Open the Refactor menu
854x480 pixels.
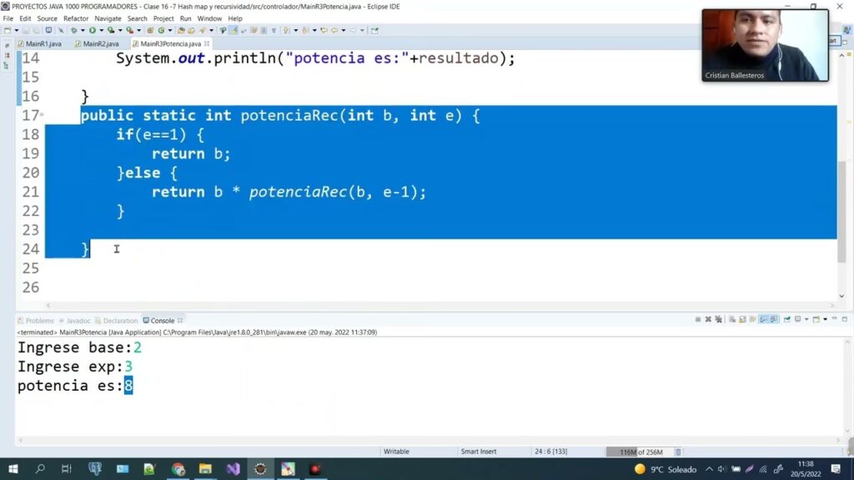(76, 18)
